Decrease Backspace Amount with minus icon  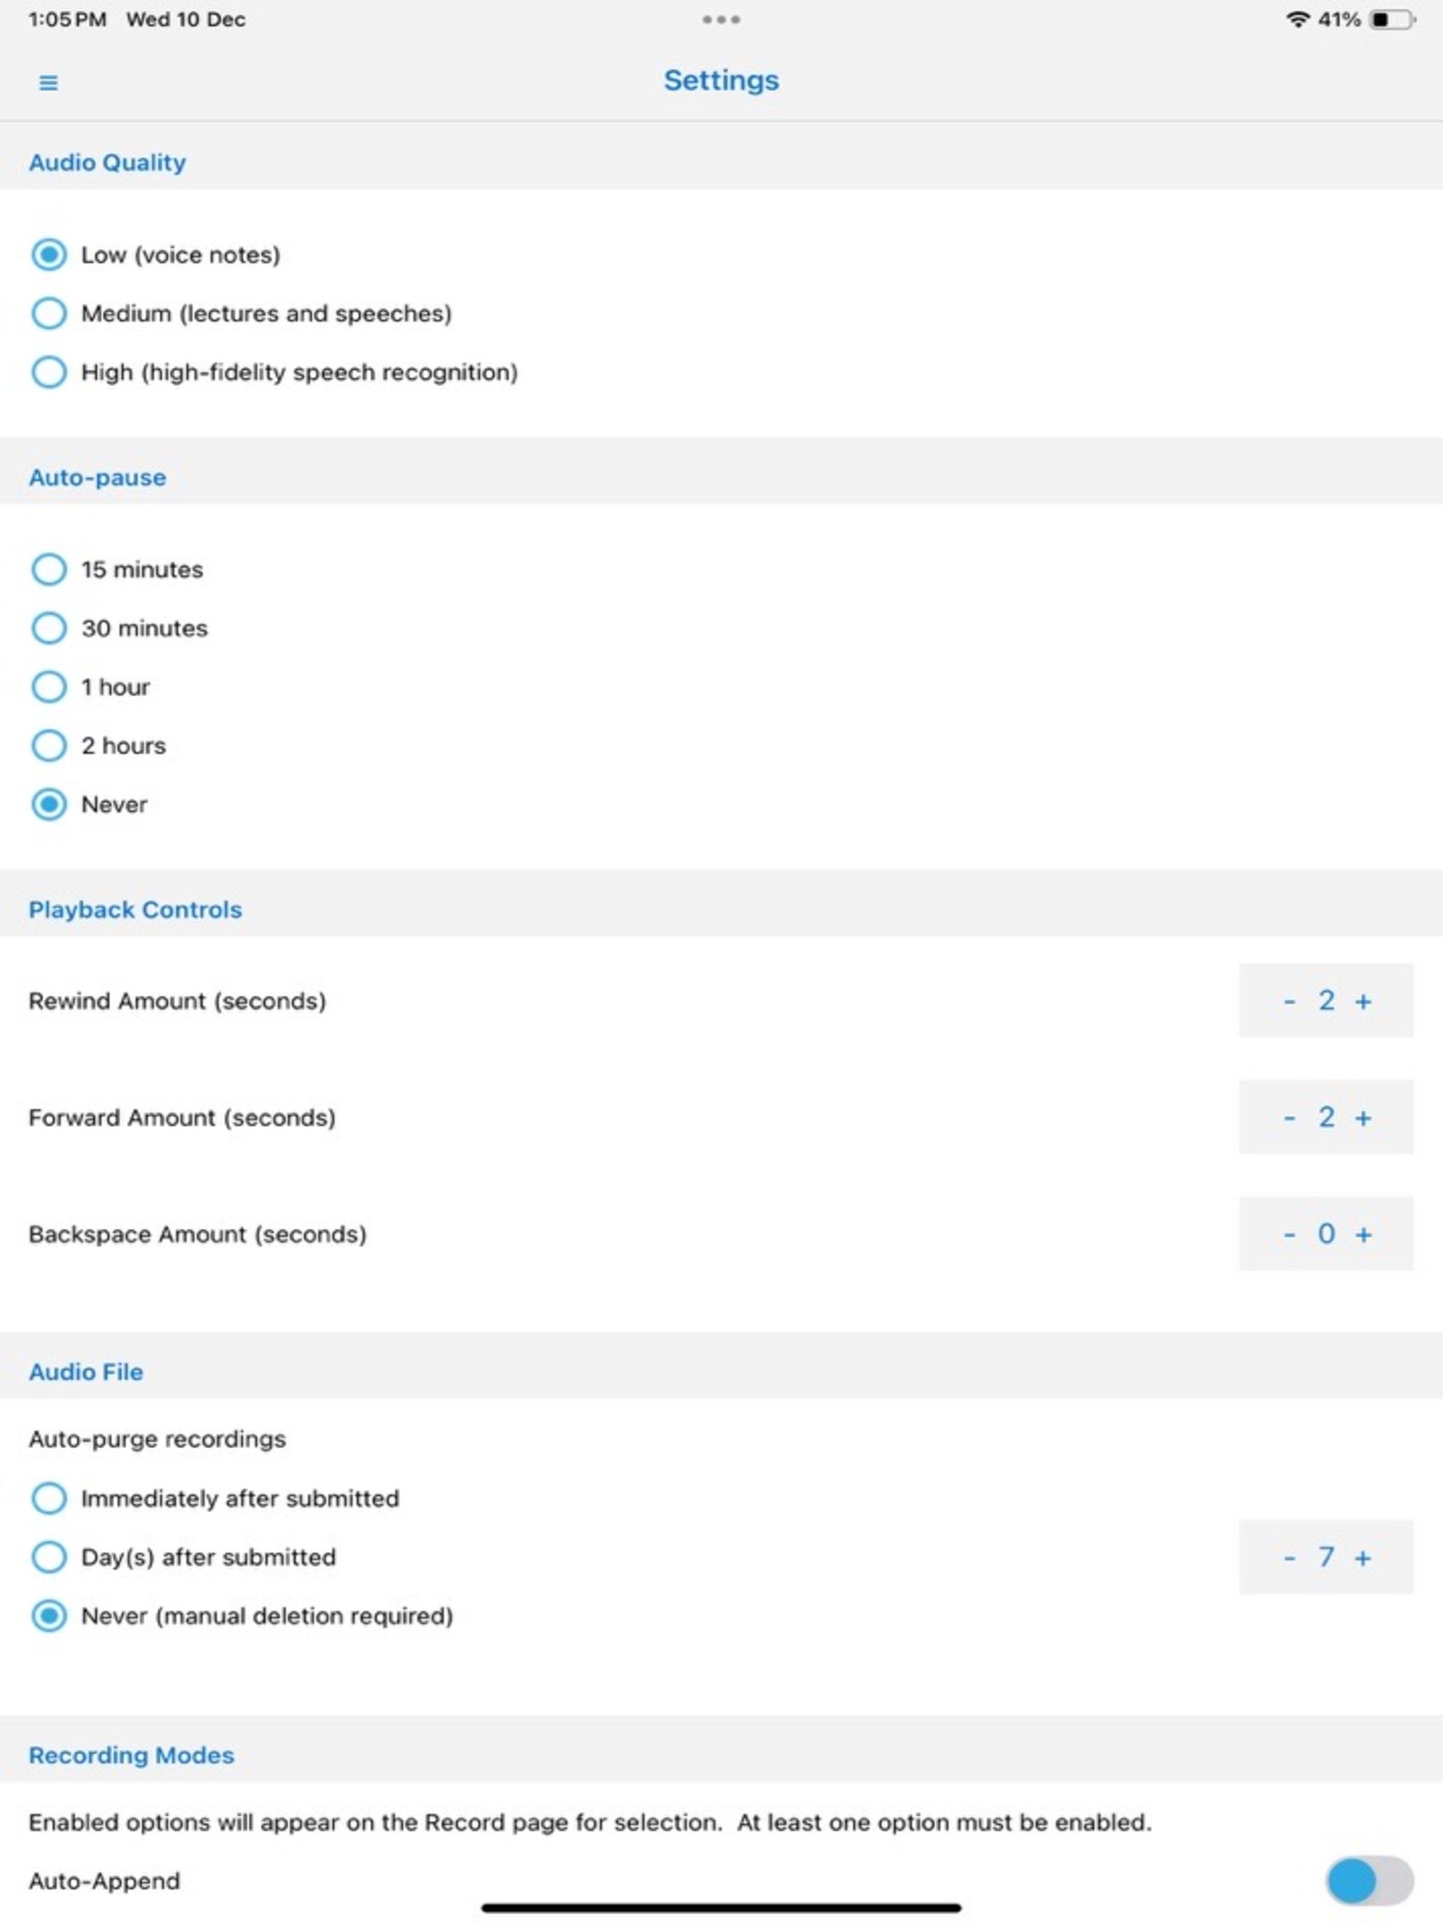[1289, 1235]
